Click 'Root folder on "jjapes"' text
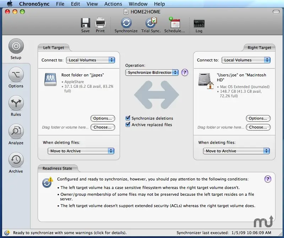 (x=83, y=75)
